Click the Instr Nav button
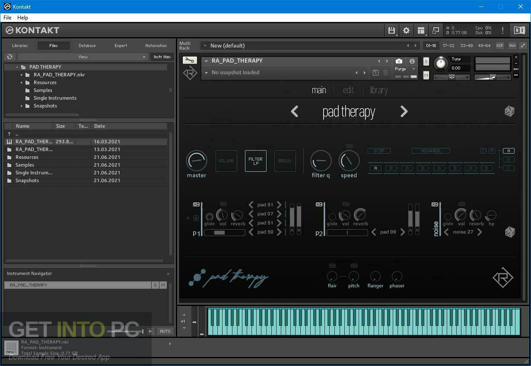This screenshot has width=531, height=366. (162, 57)
